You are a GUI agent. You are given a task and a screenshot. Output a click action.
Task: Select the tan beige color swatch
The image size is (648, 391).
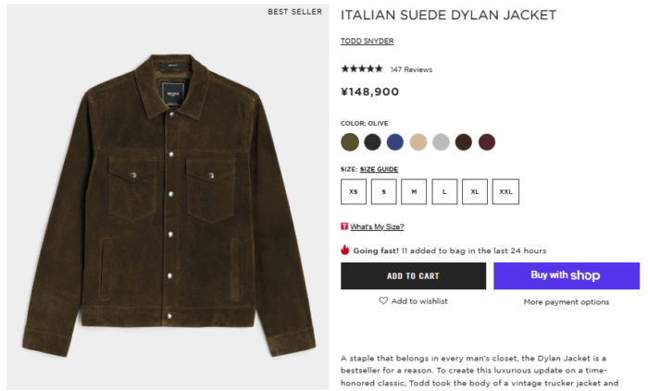tap(418, 141)
